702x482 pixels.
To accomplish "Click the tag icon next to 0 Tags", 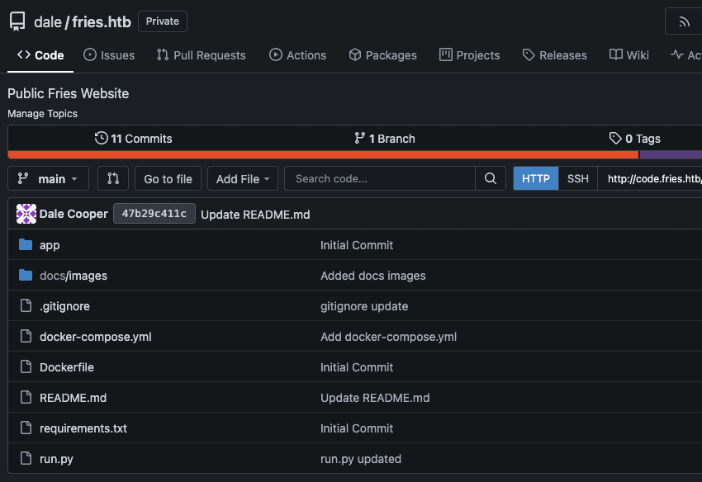I will 615,138.
